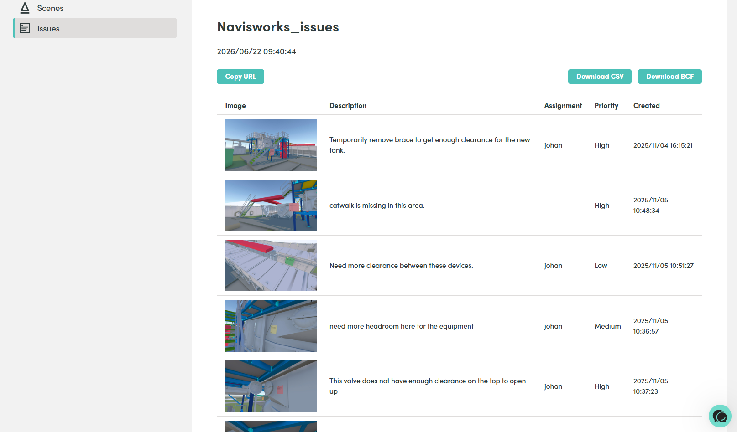
Task: Click the Low priority cell
Action: point(601,266)
